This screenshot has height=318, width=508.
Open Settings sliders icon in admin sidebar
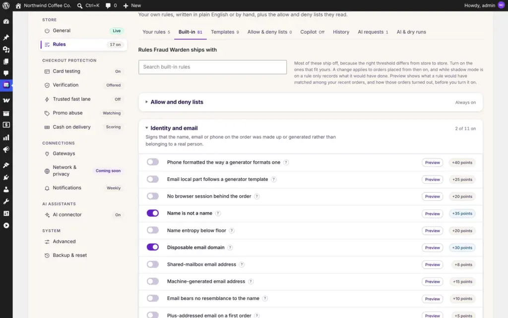[x=6, y=214]
